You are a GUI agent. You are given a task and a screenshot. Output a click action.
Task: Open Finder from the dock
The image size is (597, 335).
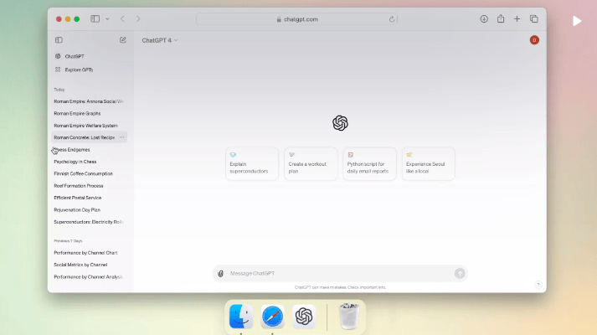point(241,317)
